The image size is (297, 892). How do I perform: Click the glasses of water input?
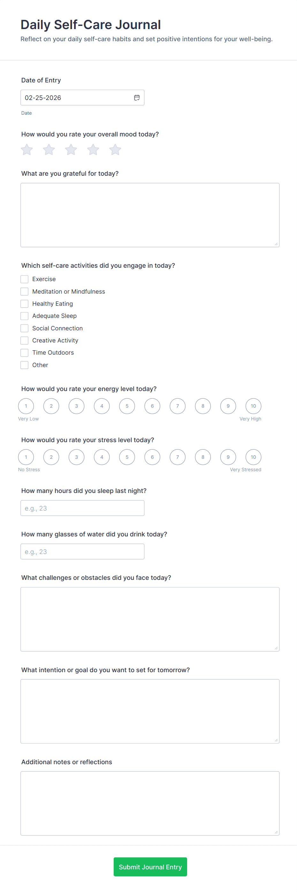[x=82, y=552]
